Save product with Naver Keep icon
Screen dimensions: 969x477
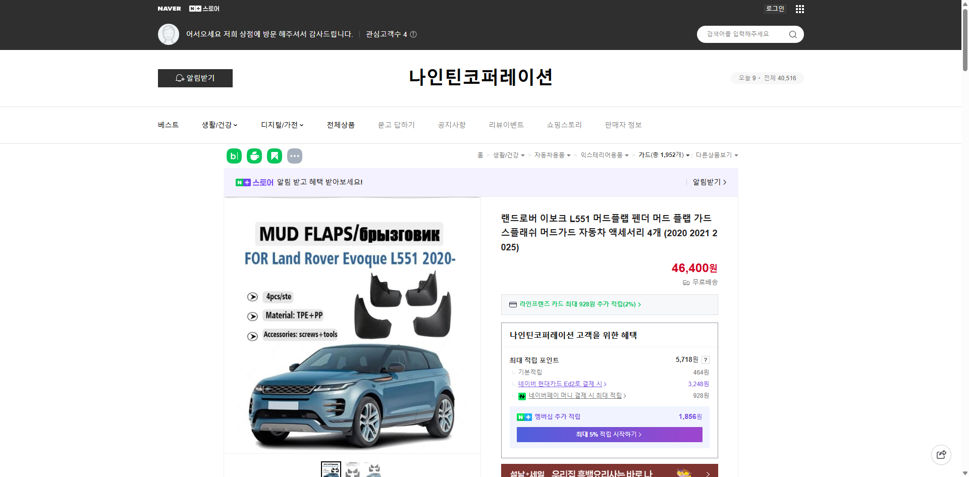click(274, 156)
